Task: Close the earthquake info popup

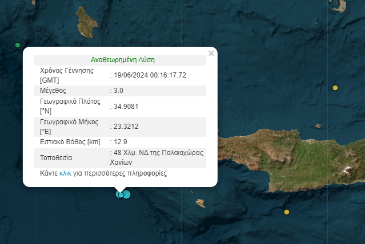Action: tap(211, 54)
